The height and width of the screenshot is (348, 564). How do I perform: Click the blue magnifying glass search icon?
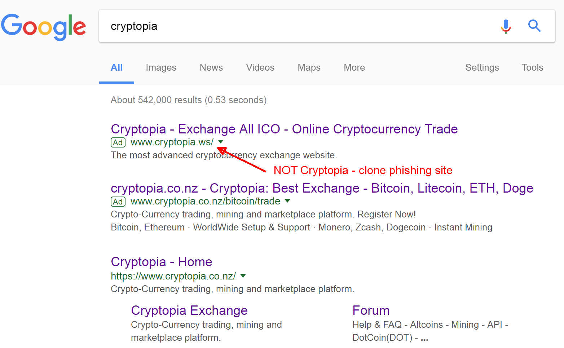point(534,26)
